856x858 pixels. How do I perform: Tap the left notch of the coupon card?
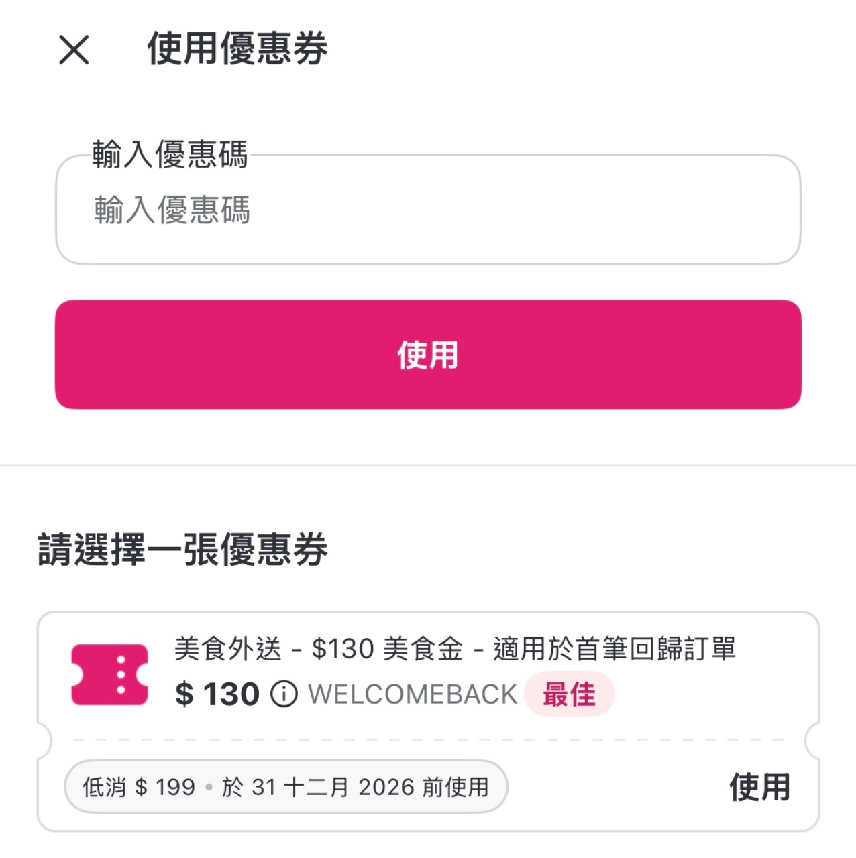tap(43, 740)
